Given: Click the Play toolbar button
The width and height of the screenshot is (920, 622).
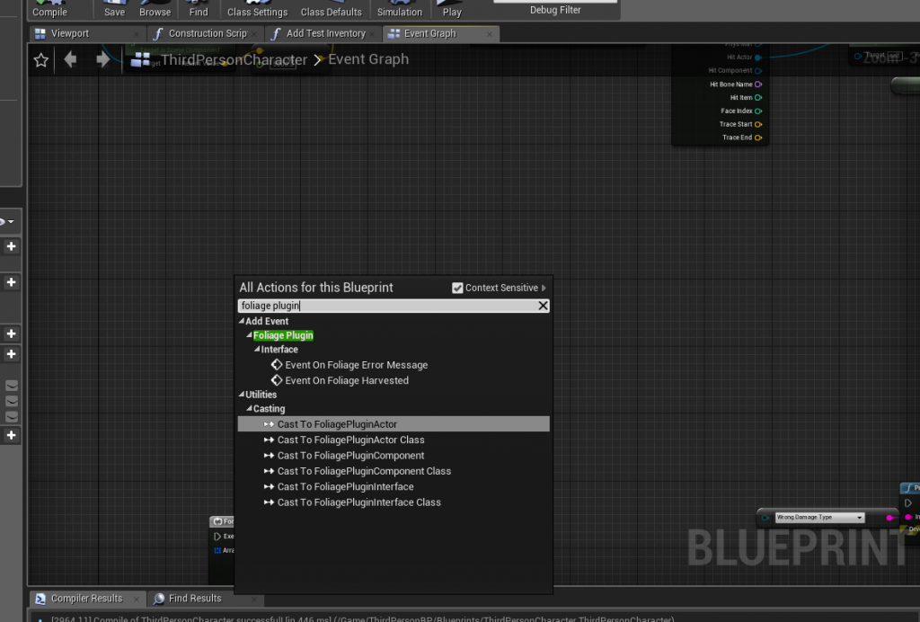Looking at the screenshot, I should point(452,9).
